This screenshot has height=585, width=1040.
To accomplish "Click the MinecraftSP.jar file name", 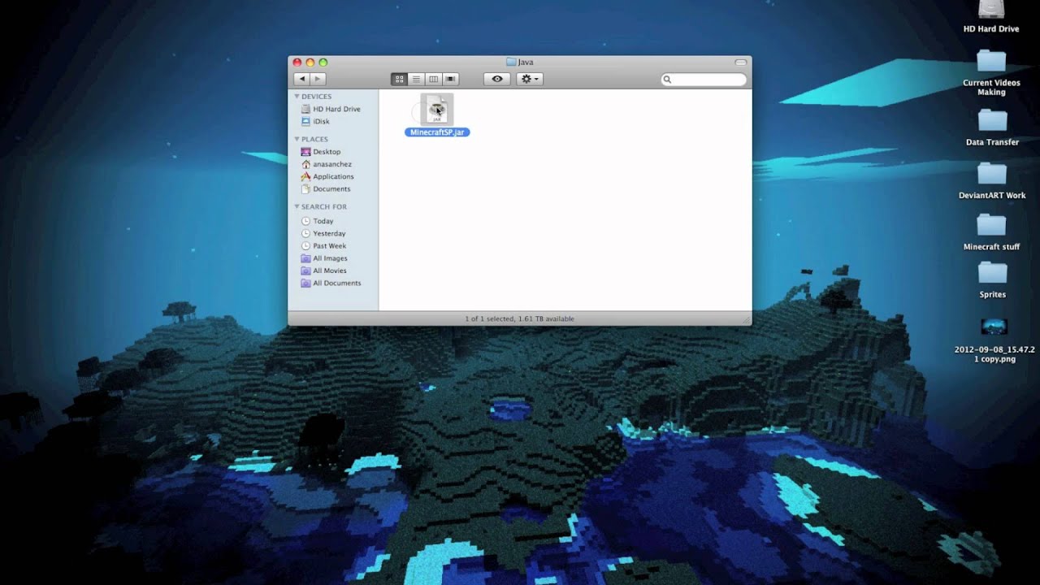I will click(437, 132).
